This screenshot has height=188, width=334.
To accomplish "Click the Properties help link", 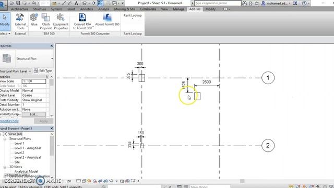I will (x=9, y=121).
